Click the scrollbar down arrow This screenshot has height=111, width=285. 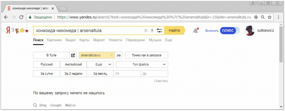click(281, 107)
